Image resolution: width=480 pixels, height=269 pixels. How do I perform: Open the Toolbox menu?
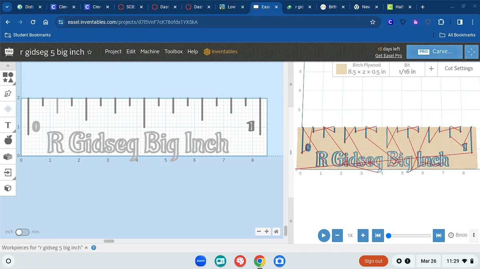173,51
